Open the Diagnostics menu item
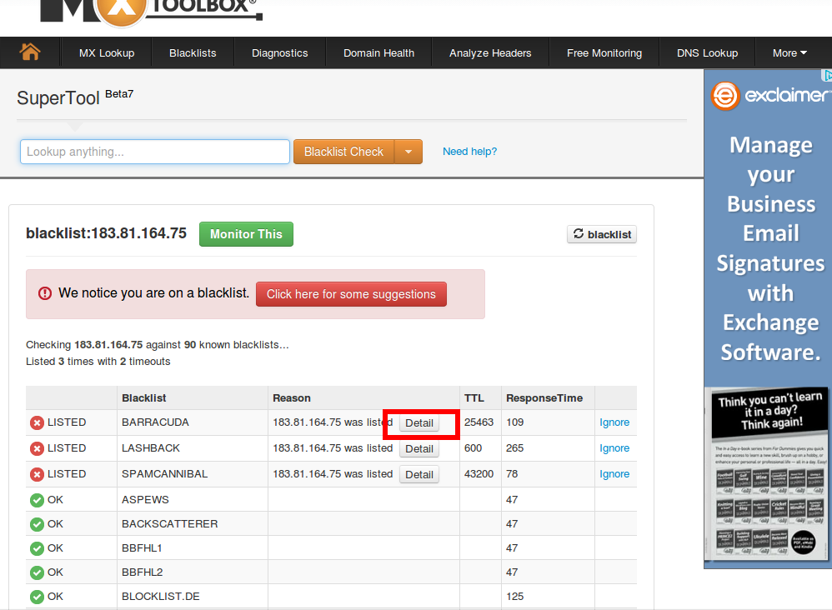Viewport: 832px width, 610px height. tap(279, 53)
